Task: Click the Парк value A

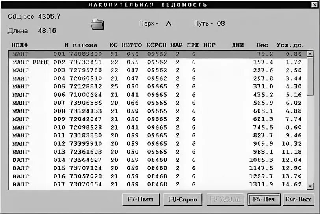Action: tap(169, 24)
